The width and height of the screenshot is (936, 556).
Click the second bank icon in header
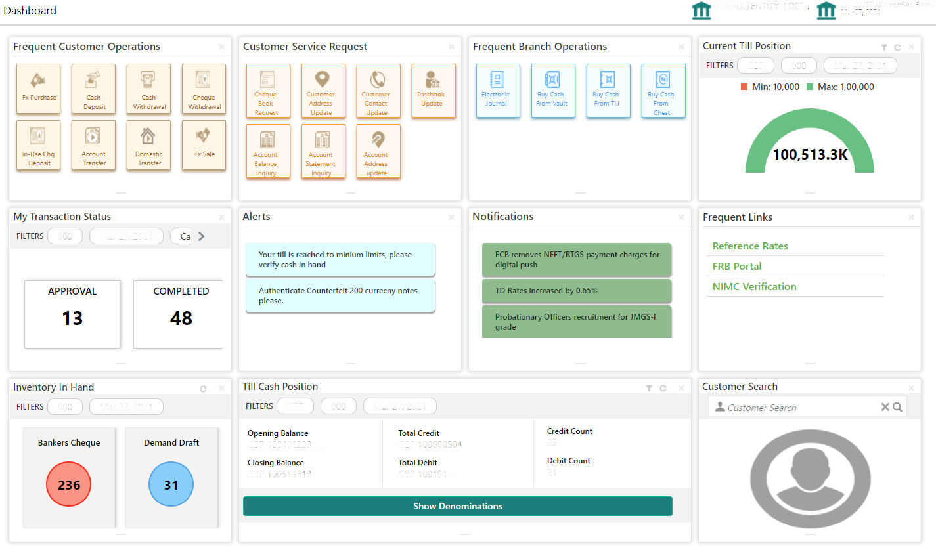pos(826,11)
